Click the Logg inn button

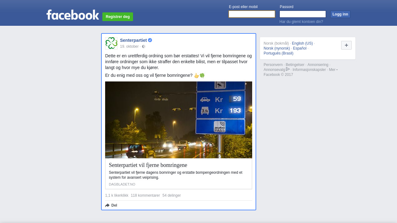(x=340, y=14)
